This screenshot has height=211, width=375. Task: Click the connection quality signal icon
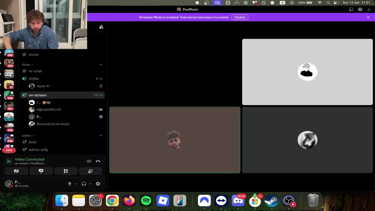click(9, 161)
